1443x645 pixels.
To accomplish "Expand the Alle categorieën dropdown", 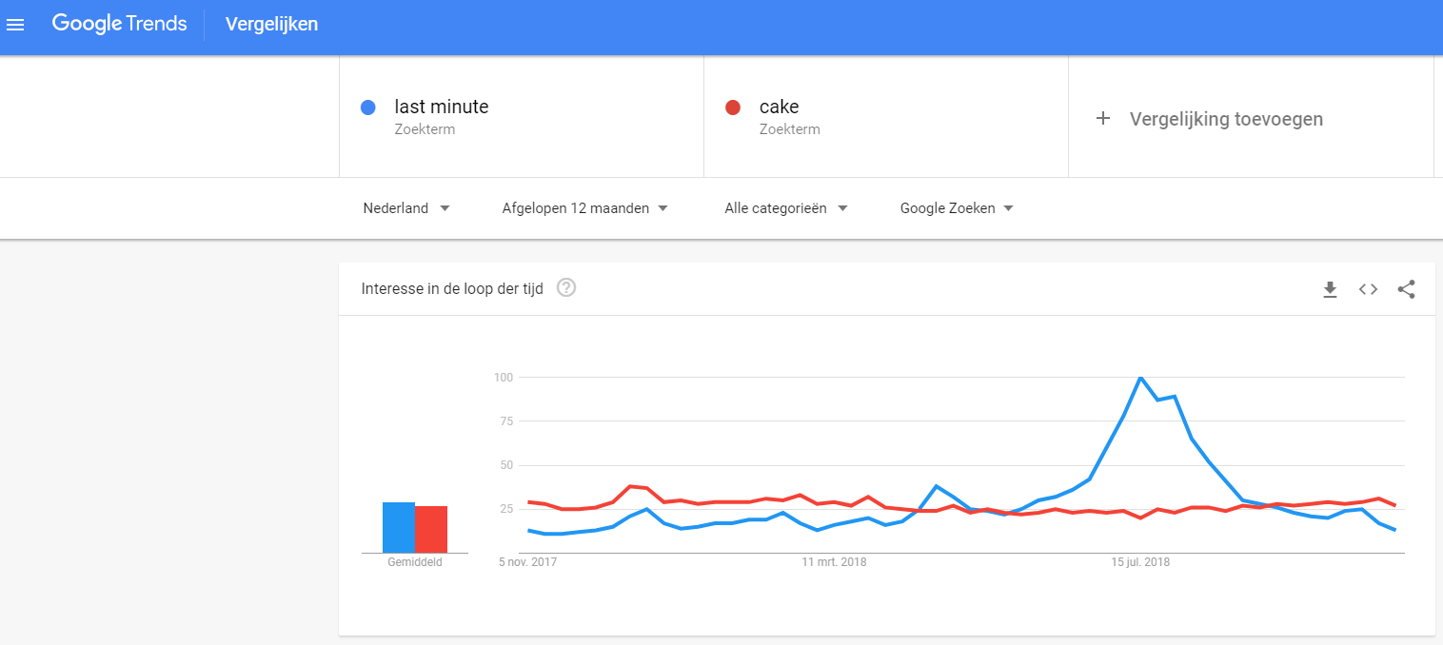I will (x=786, y=208).
